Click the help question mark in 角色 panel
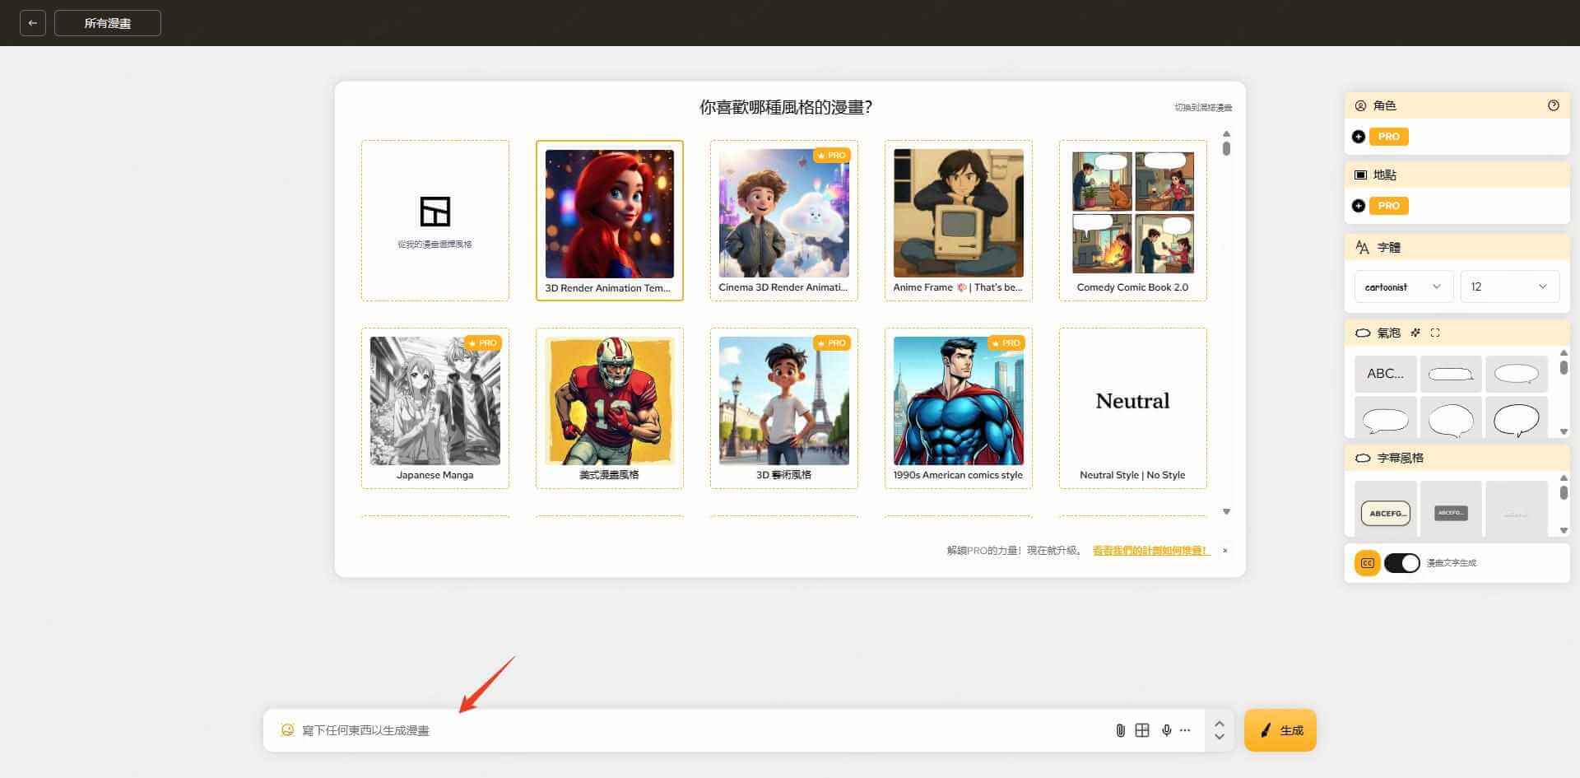This screenshot has width=1580, height=778. point(1553,105)
